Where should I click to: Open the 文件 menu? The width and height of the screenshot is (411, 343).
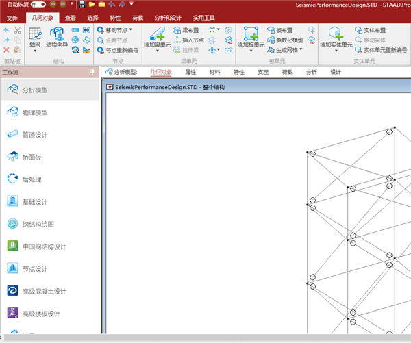click(x=12, y=18)
